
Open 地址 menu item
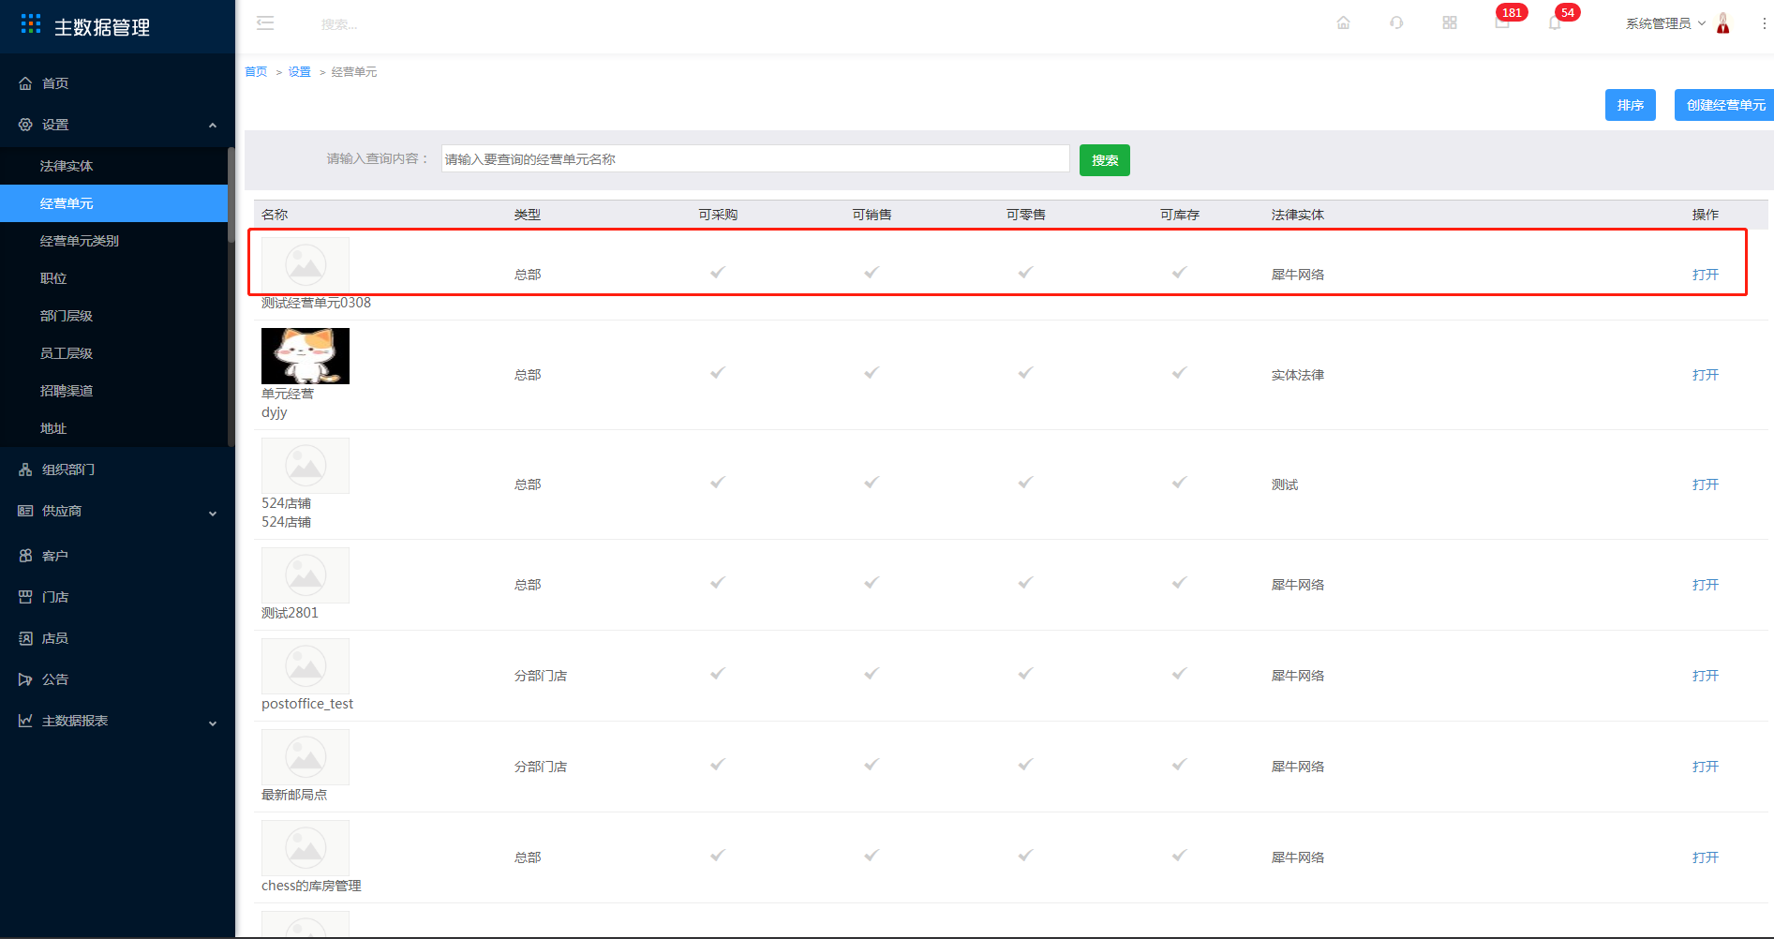[x=113, y=428]
